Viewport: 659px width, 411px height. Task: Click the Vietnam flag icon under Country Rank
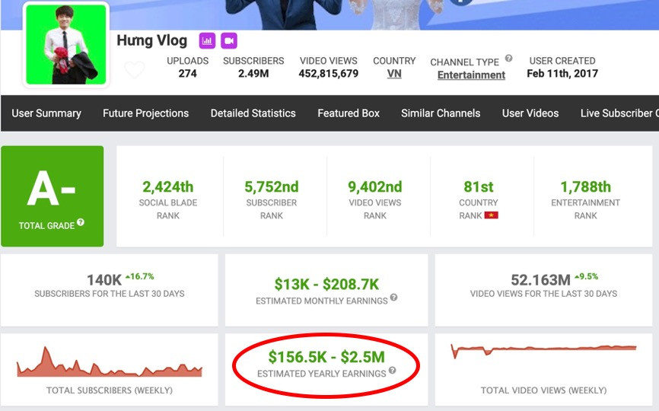tap(491, 216)
